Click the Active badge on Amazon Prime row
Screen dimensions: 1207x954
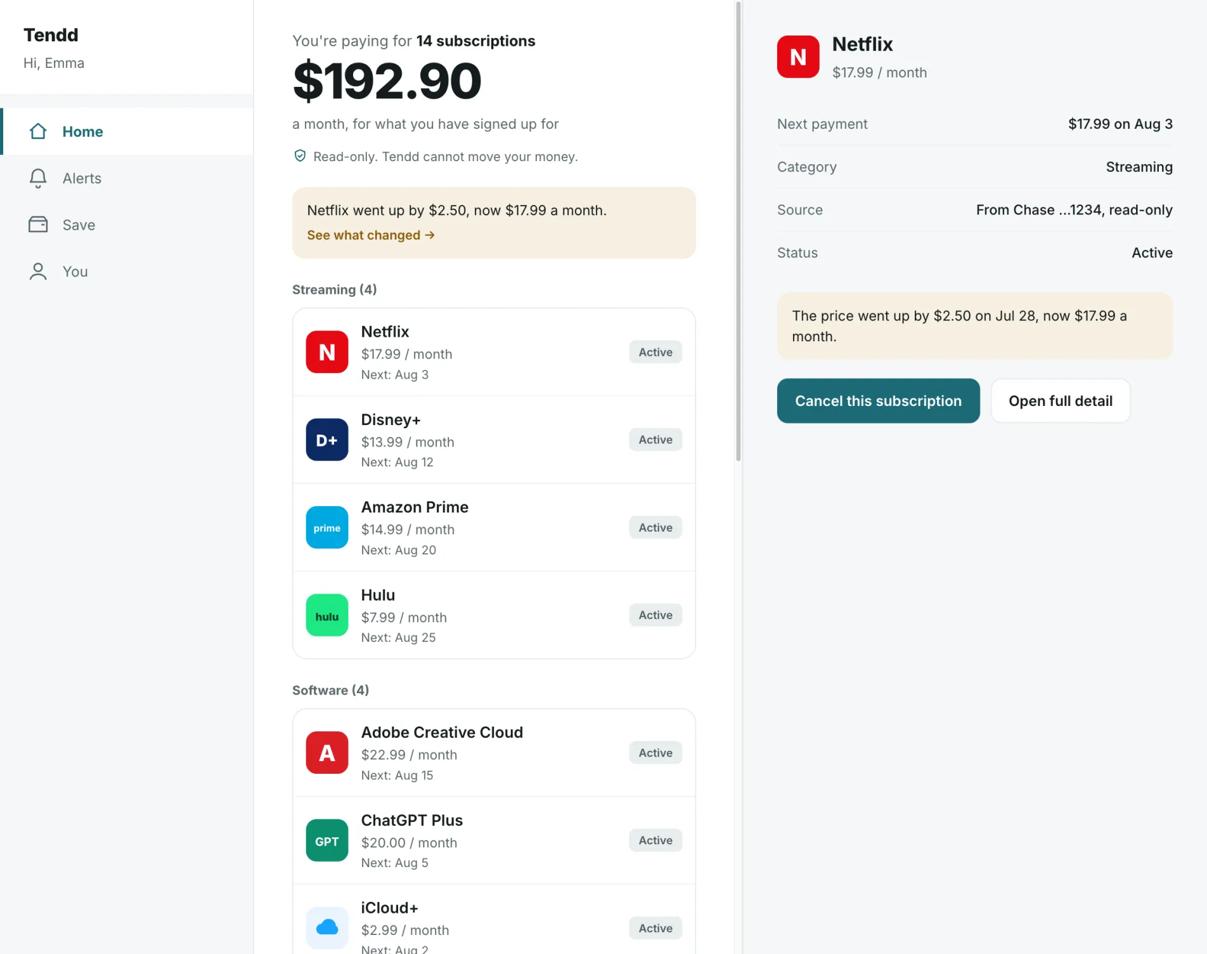click(x=655, y=527)
